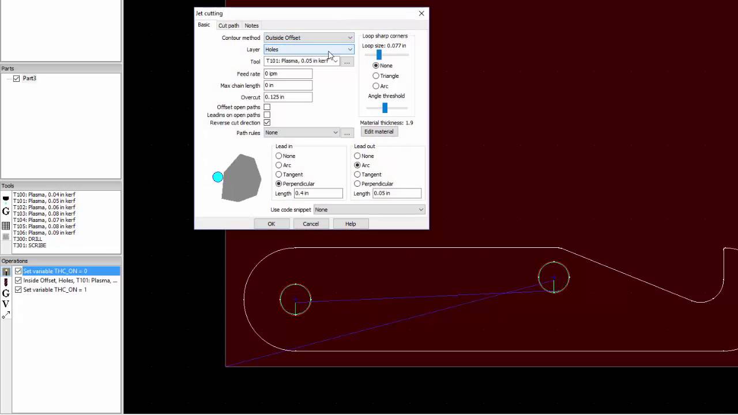Click the Edit material button
Image resolution: width=738 pixels, height=415 pixels.
[x=379, y=132]
